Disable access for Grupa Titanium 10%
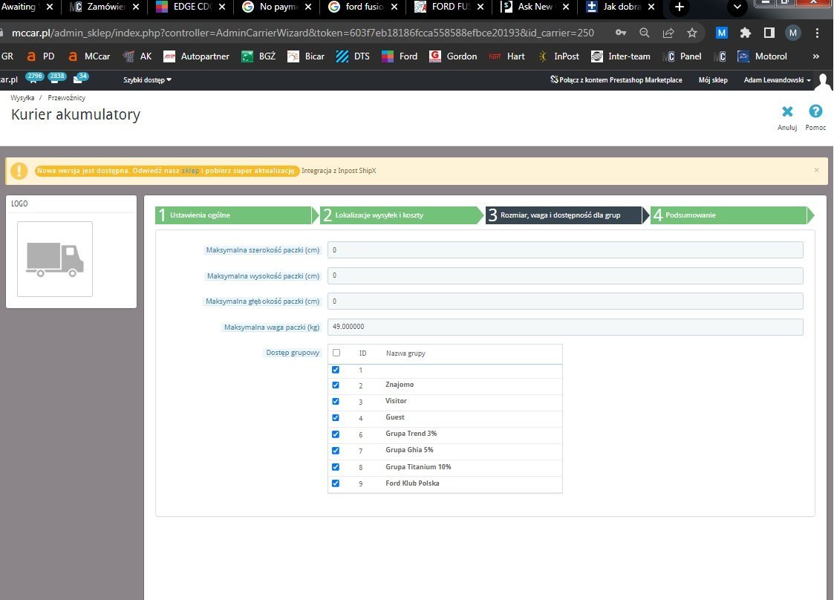The width and height of the screenshot is (834, 600). [x=336, y=467]
